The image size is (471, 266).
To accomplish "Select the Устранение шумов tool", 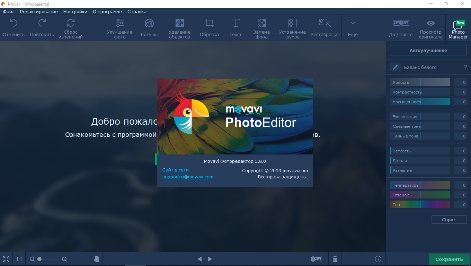I will [292, 28].
